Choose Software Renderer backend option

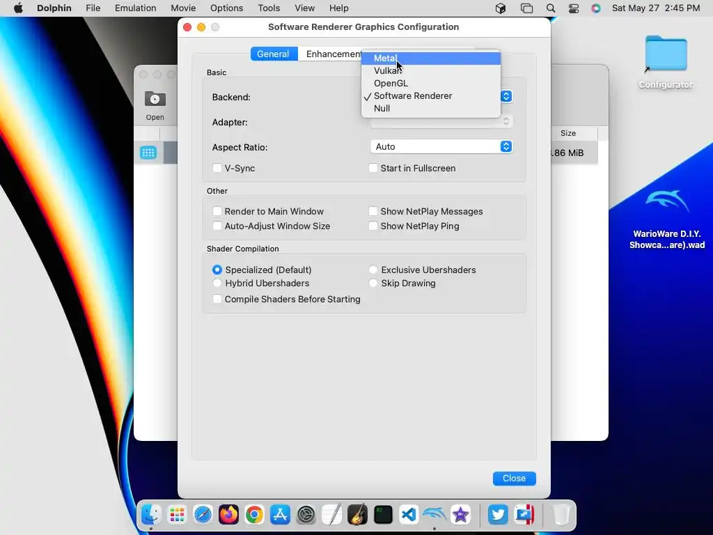[430, 96]
